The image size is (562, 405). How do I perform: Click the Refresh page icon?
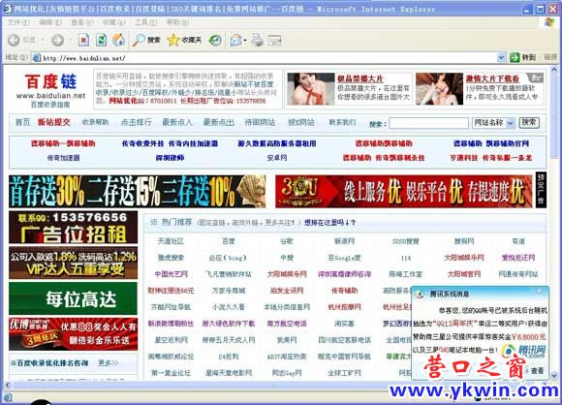101,40
